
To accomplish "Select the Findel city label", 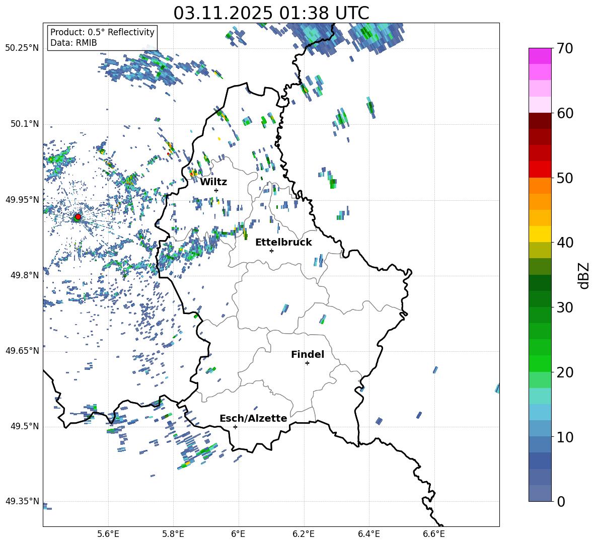I will [x=308, y=354].
